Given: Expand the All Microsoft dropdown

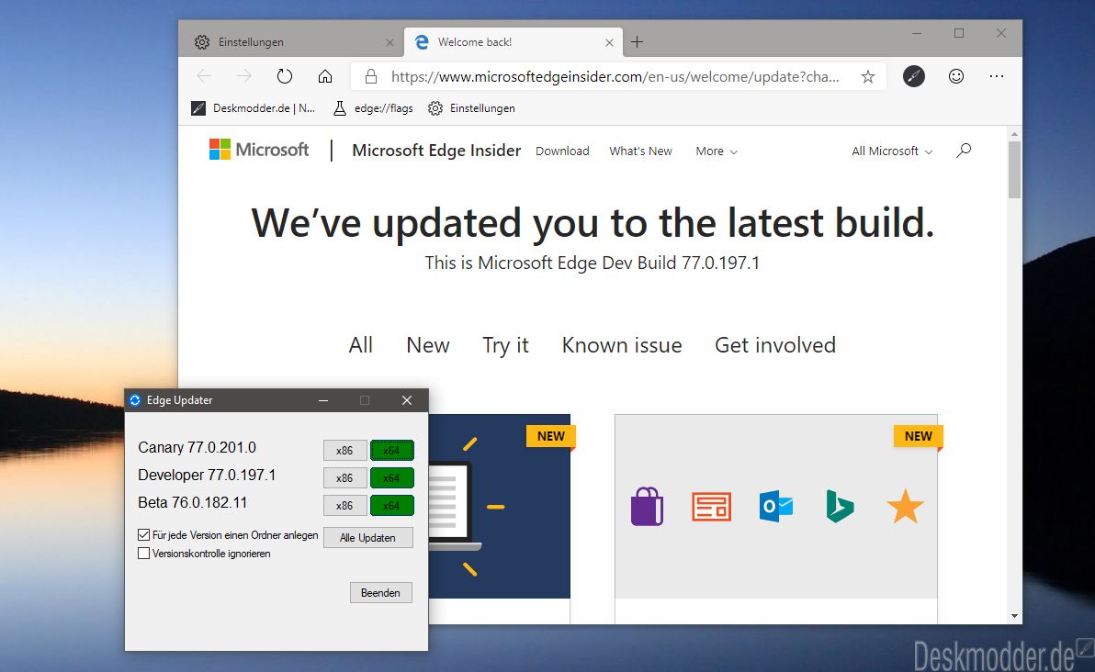Looking at the screenshot, I should pos(892,151).
